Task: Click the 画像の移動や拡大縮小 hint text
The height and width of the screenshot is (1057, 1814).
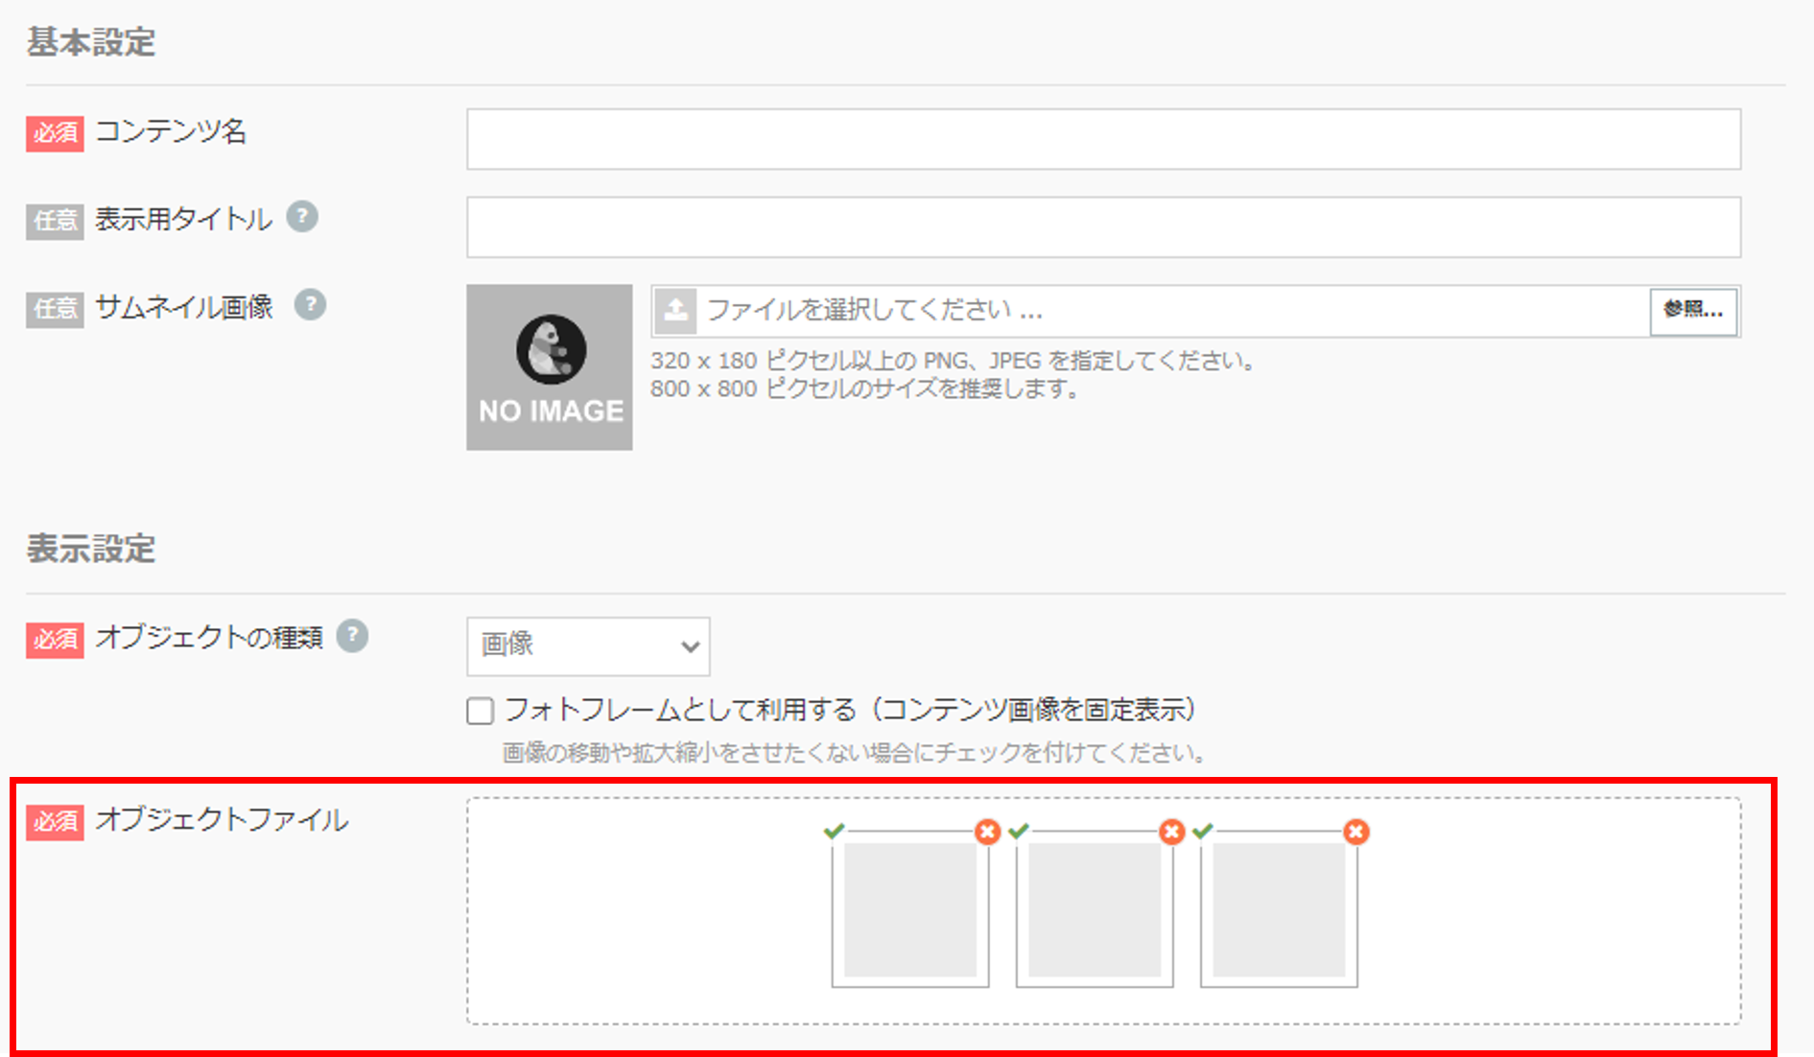Action: click(x=855, y=753)
